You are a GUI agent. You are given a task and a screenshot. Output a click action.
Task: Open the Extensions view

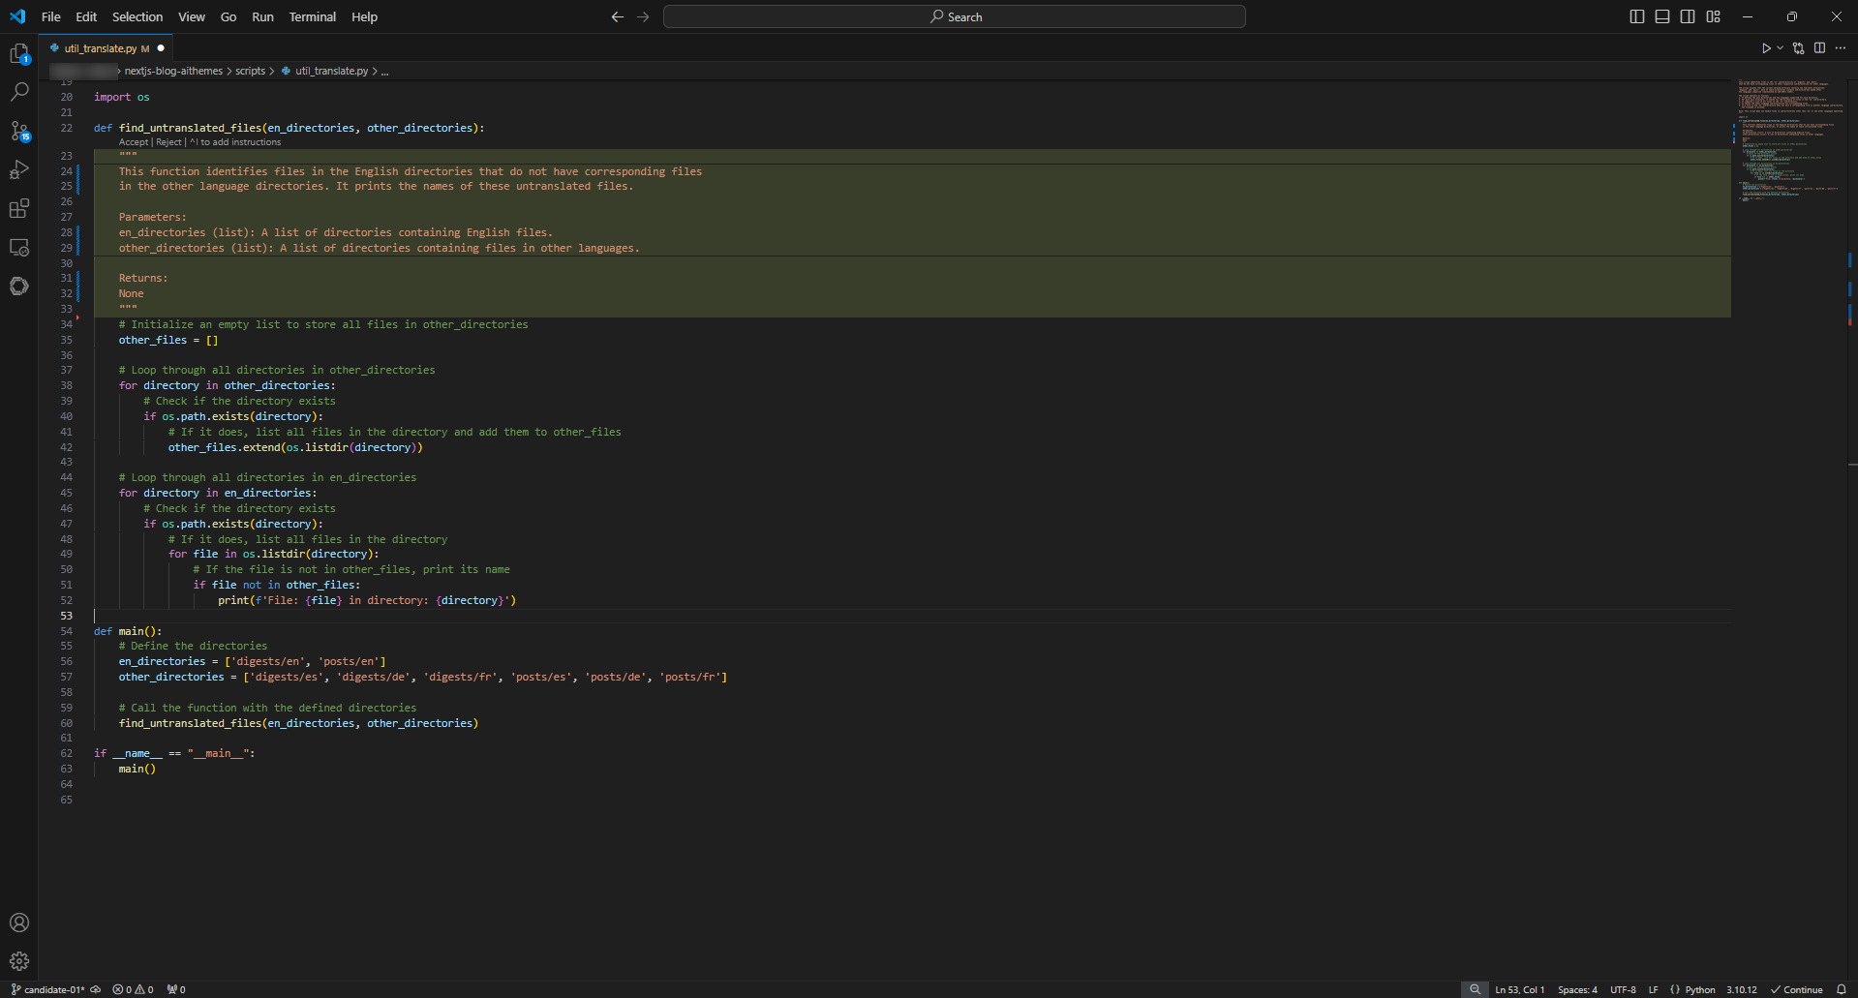[19, 208]
